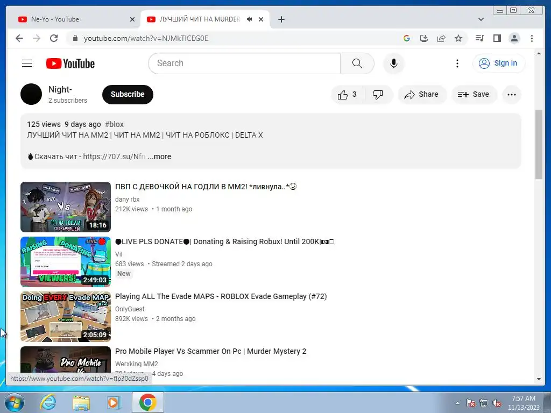Click scrollbar down arrow

pos(539,379)
